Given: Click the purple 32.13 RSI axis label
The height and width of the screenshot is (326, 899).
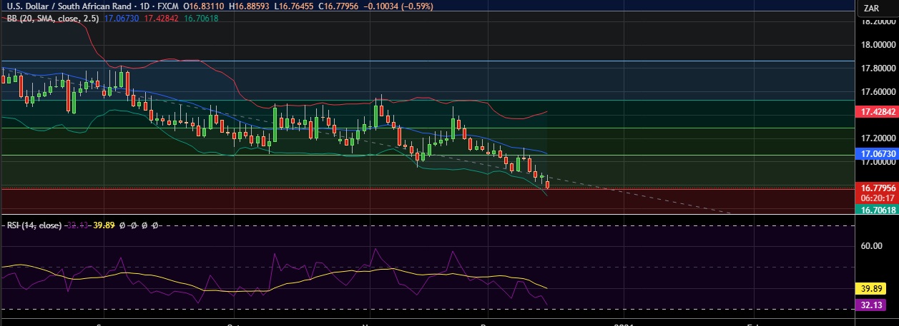Looking at the screenshot, I should [x=870, y=306].
